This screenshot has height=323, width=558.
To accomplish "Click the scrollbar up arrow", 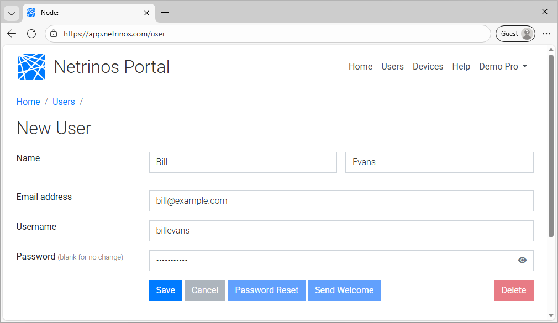I will (551, 50).
